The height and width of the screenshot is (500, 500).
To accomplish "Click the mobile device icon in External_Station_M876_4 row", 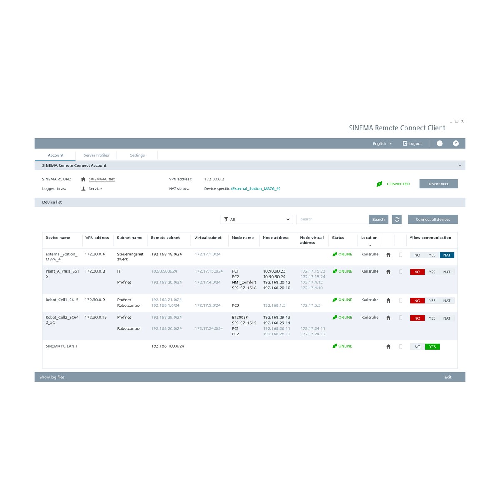I will [400, 255].
